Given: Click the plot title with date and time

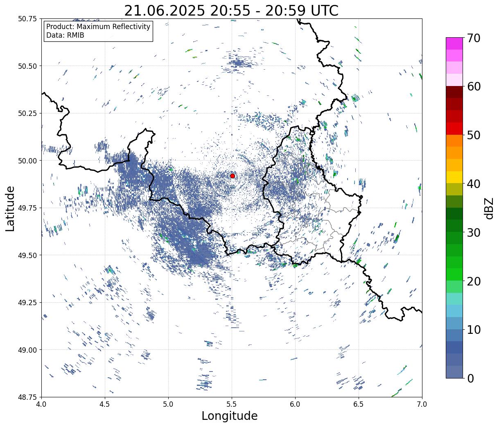Looking at the screenshot, I should [x=231, y=11].
